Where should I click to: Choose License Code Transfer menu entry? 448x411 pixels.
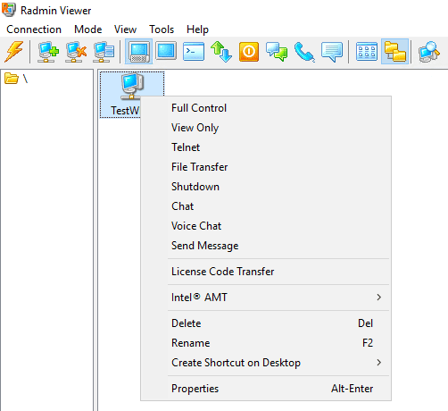tap(266, 272)
